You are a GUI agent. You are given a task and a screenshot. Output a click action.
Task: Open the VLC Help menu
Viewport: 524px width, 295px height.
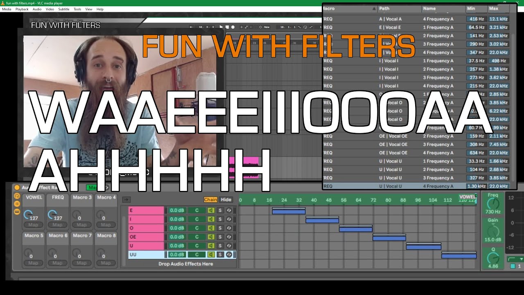[x=100, y=9]
